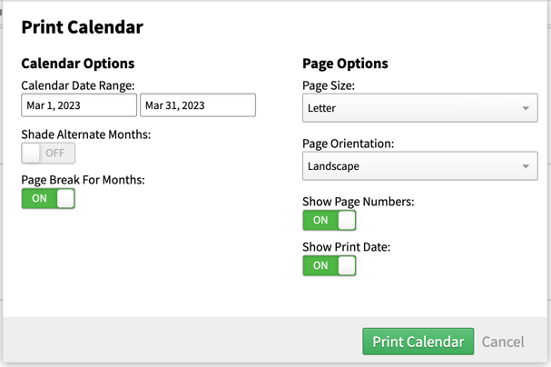The height and width of the screenshot is (367, 551).
Task: Click the Page Size label text
Action: (x=328, y=85)
